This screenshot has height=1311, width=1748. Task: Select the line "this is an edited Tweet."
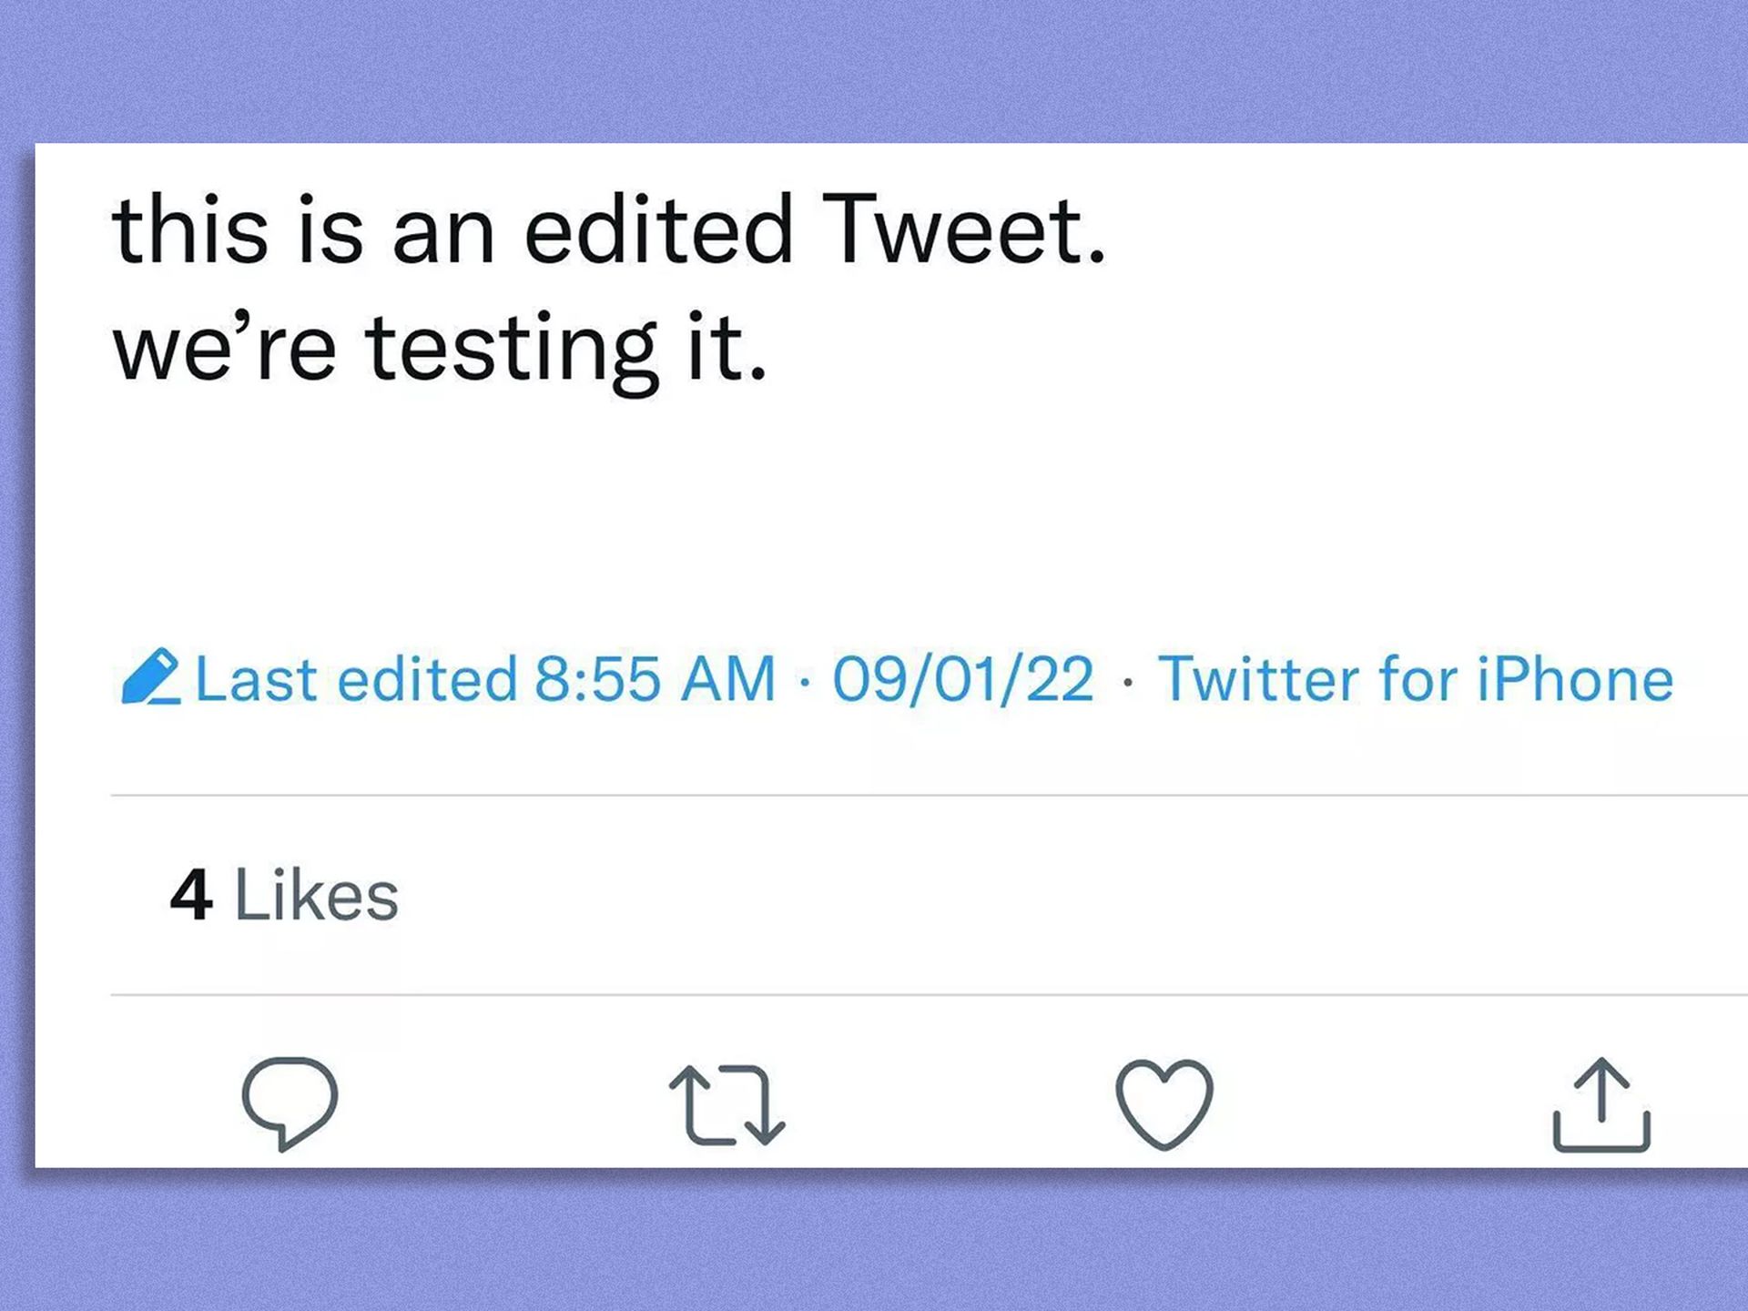click(x=608, y=229)
